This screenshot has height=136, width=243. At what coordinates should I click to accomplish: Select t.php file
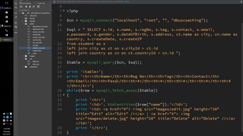35,53
